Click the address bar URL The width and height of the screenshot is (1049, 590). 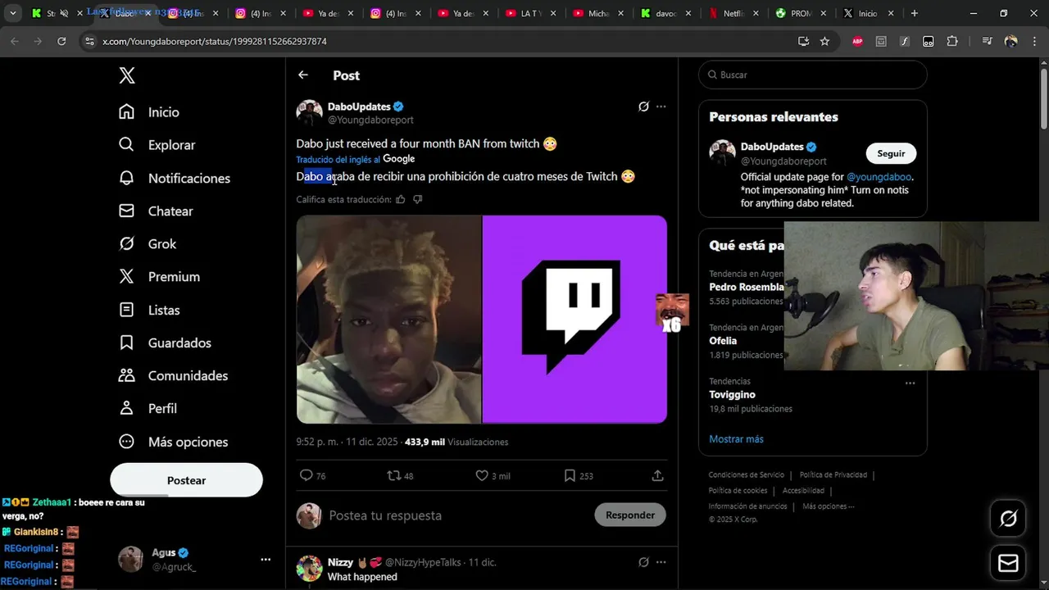[215, 41]
